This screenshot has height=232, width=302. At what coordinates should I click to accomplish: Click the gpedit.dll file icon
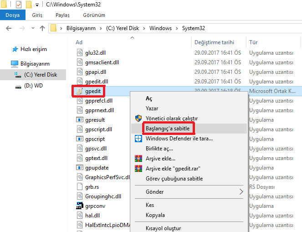pyautogui.click(x=80, y=81)
